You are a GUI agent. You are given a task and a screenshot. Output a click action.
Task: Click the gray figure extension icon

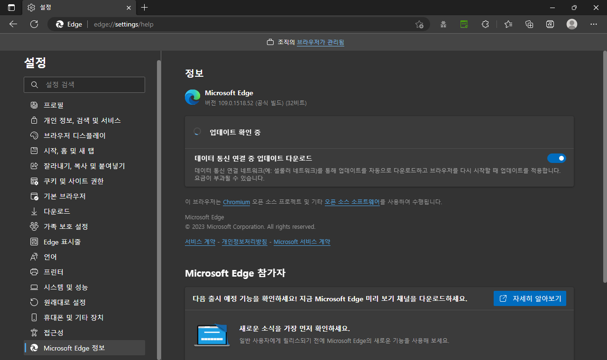tap(443, 24)
